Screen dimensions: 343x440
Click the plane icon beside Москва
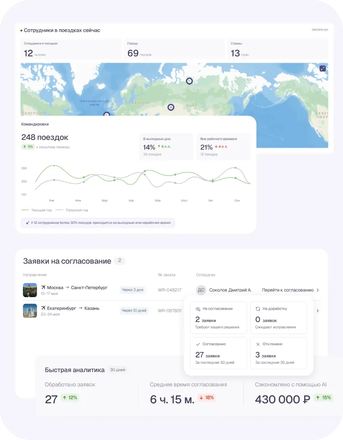[x=43, y=288]
